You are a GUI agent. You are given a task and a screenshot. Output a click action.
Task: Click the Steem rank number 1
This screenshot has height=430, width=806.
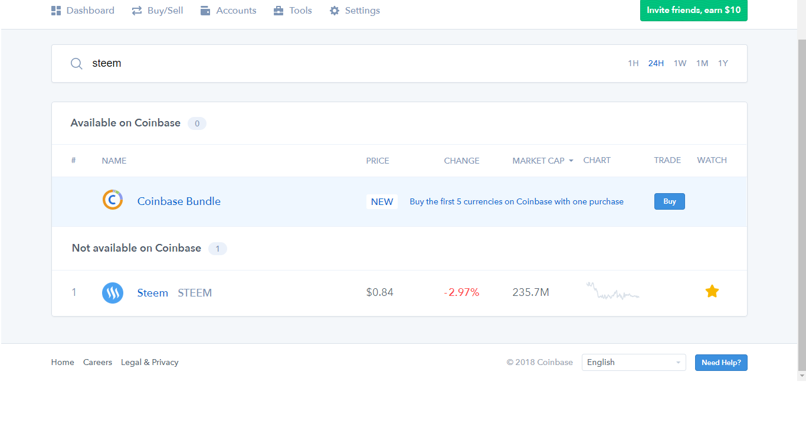click(74, 292)
